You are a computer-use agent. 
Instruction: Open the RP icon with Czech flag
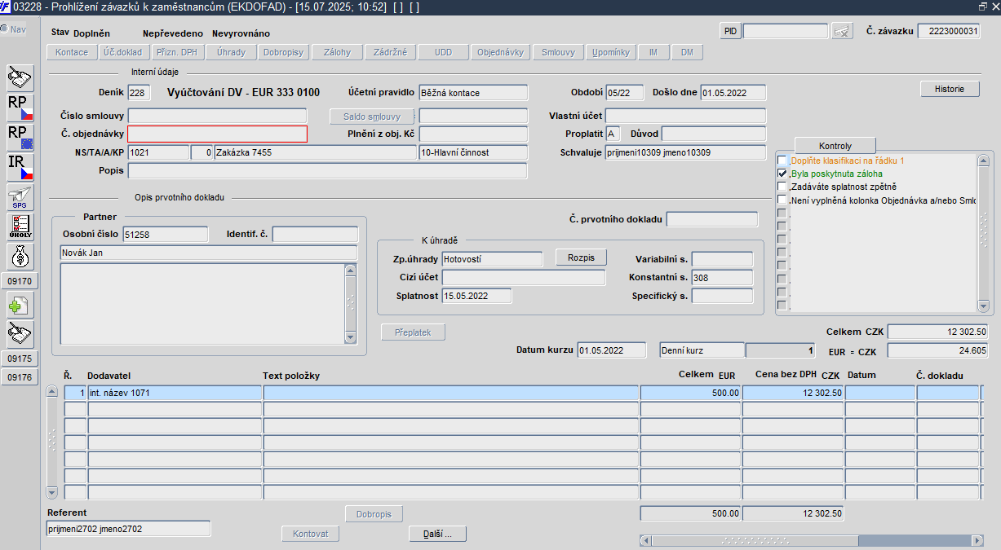(20, 108)
